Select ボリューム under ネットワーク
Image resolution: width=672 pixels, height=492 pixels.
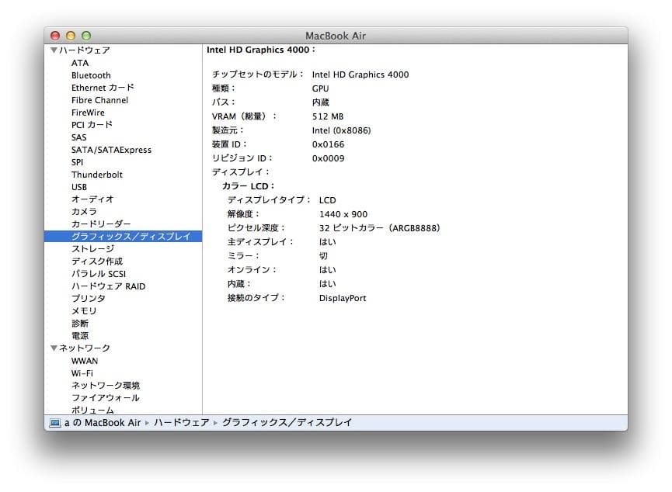pyautogui.click(x=93, y=410)
